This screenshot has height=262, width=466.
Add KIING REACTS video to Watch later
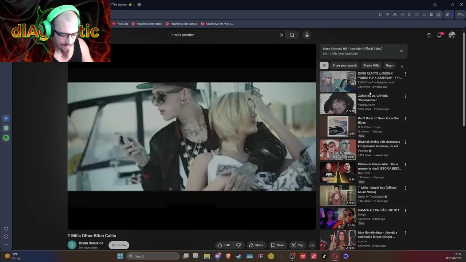coord(352,76)
